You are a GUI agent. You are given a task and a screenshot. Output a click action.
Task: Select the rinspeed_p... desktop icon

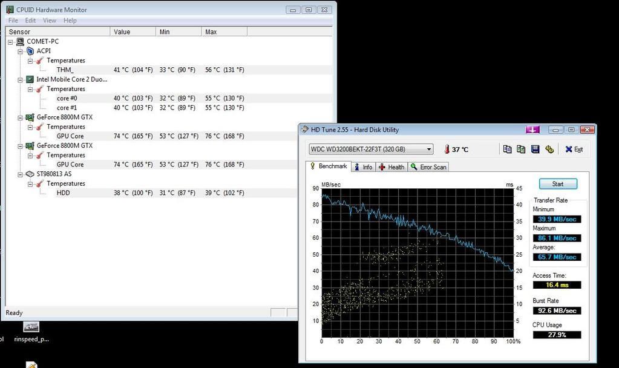[x=31, y=332]
